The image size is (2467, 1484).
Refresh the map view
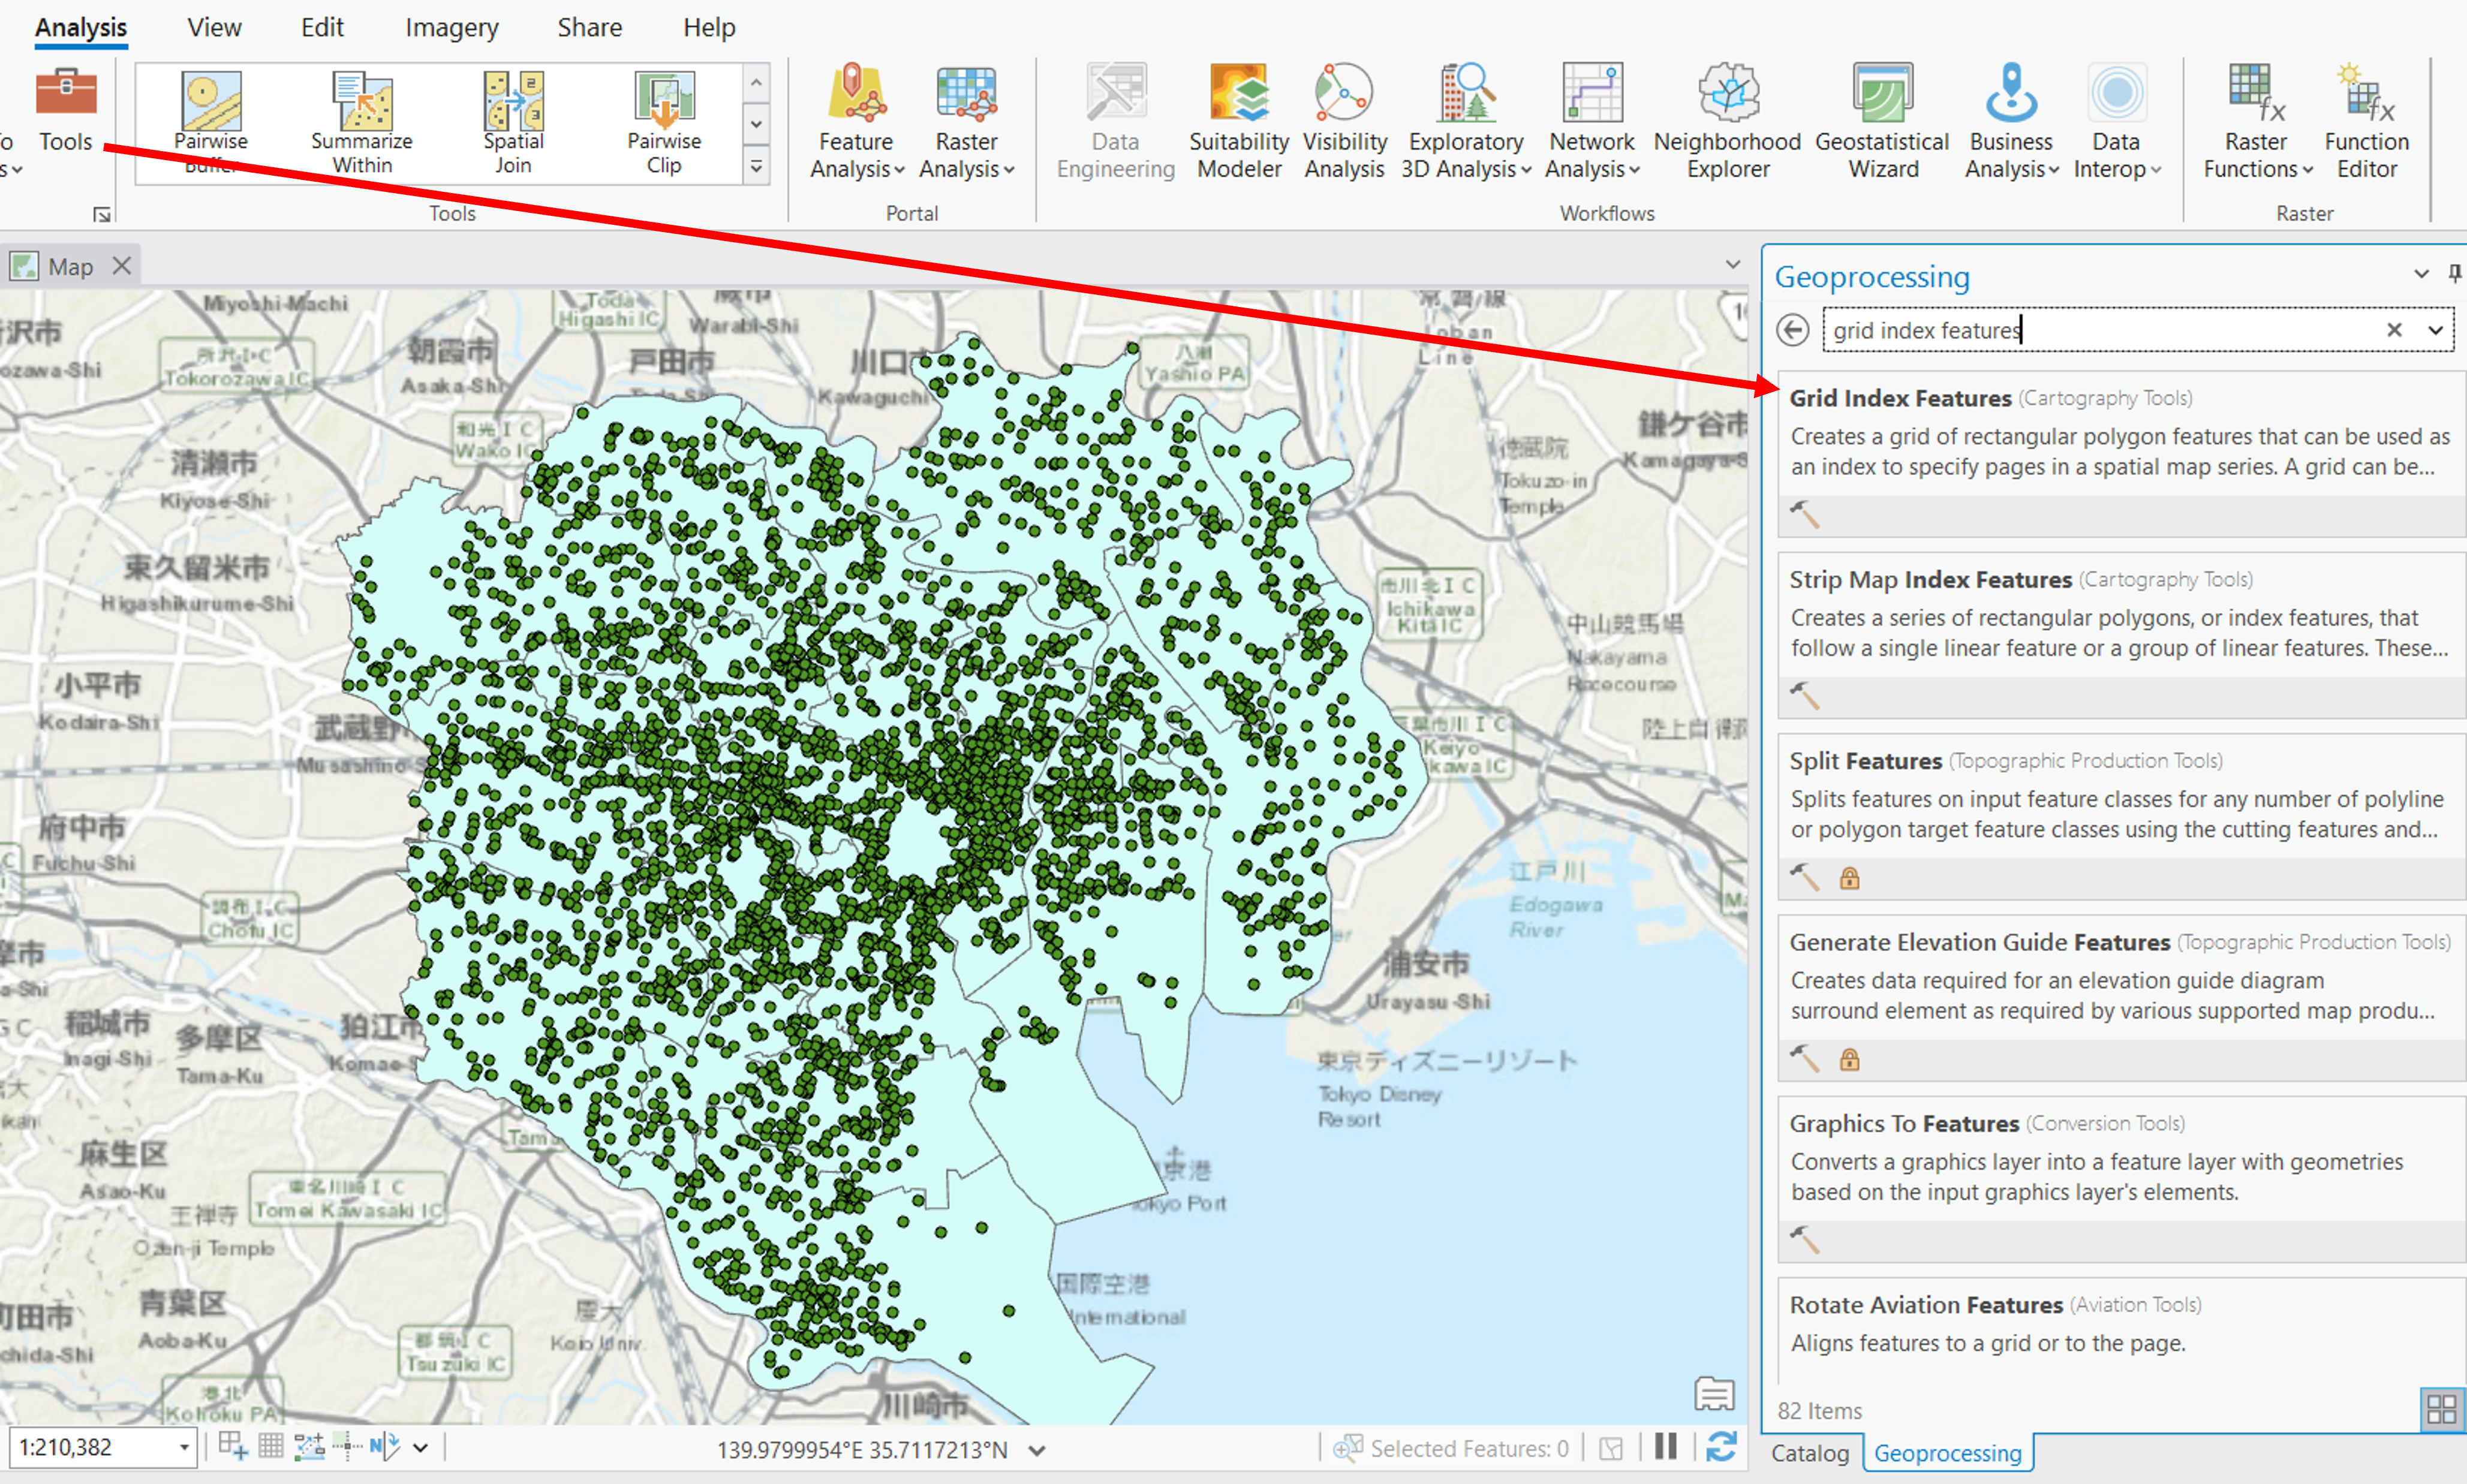(1721, 1447)
